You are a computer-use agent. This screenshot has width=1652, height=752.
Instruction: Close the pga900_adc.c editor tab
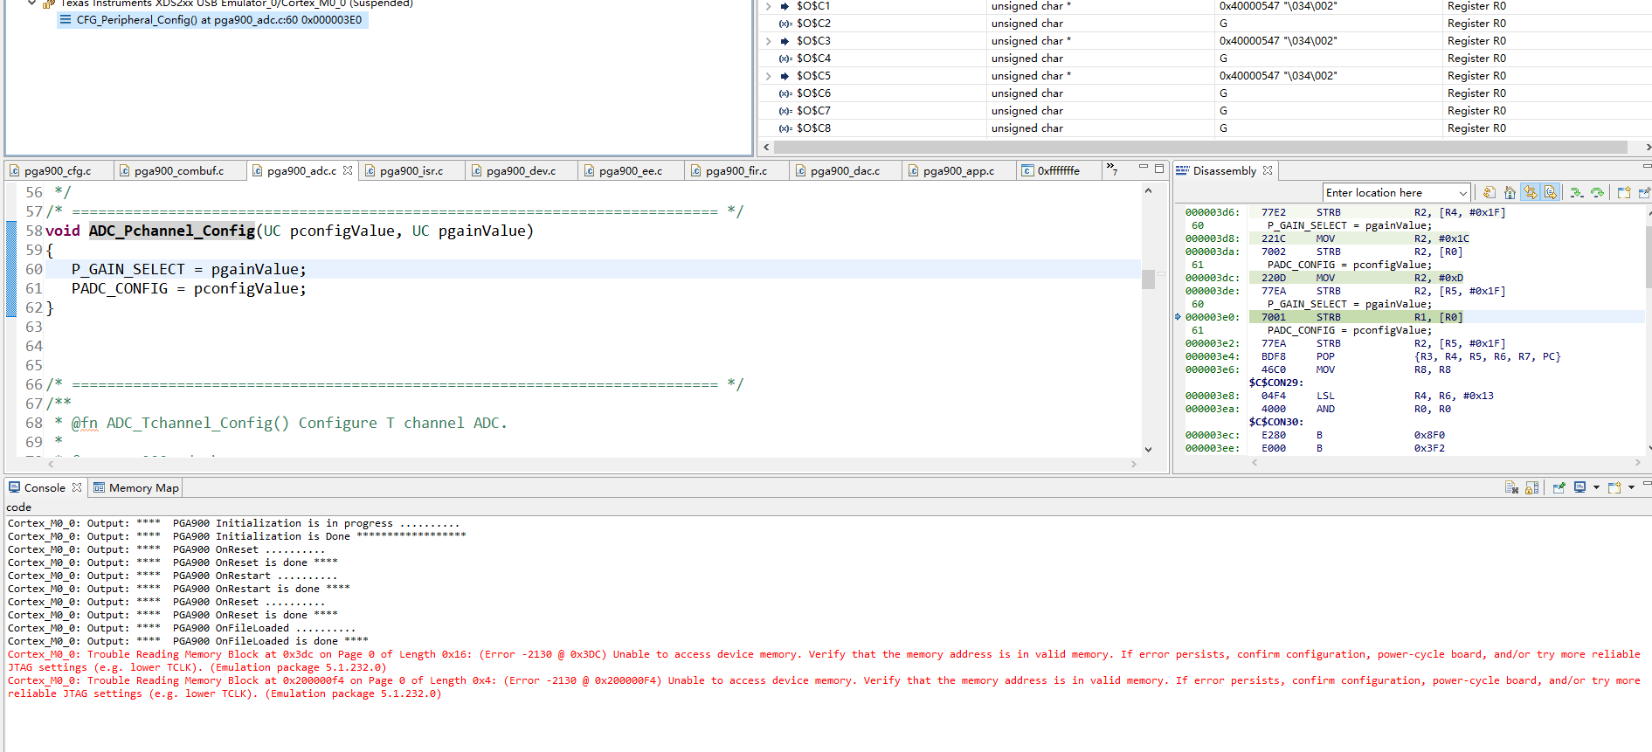pos(348,170)
